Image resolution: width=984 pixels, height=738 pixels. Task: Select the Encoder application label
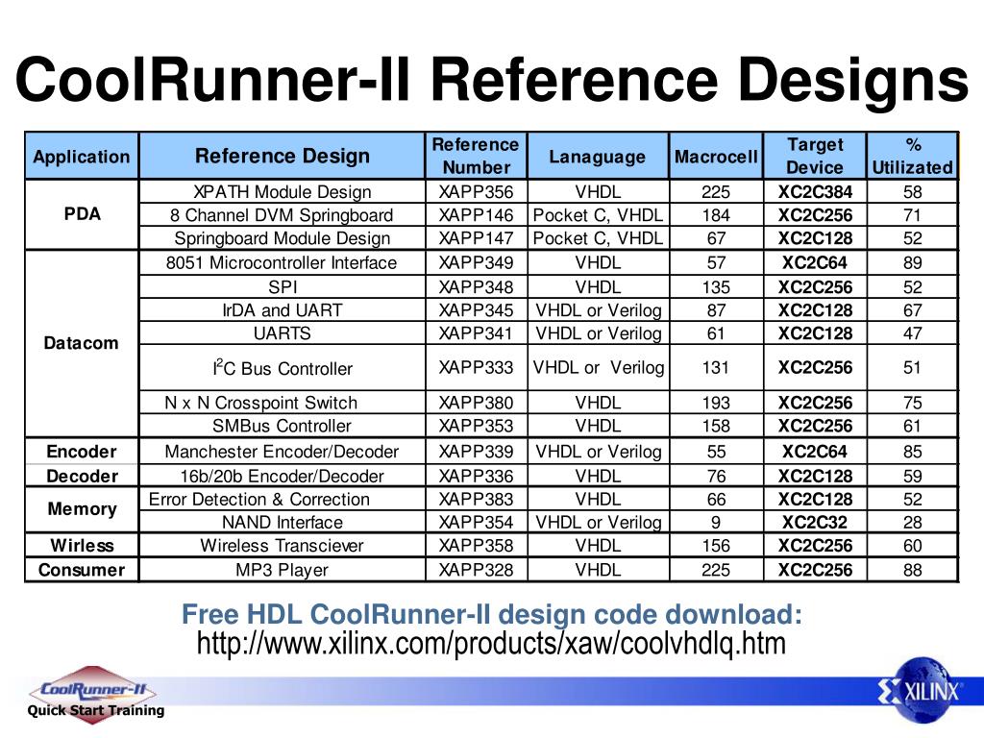pyautogui.click(x=82, y=452)
